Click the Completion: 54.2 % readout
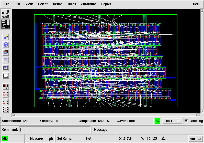The height and width of the screenshot is (143, 204). coord(94,121)
